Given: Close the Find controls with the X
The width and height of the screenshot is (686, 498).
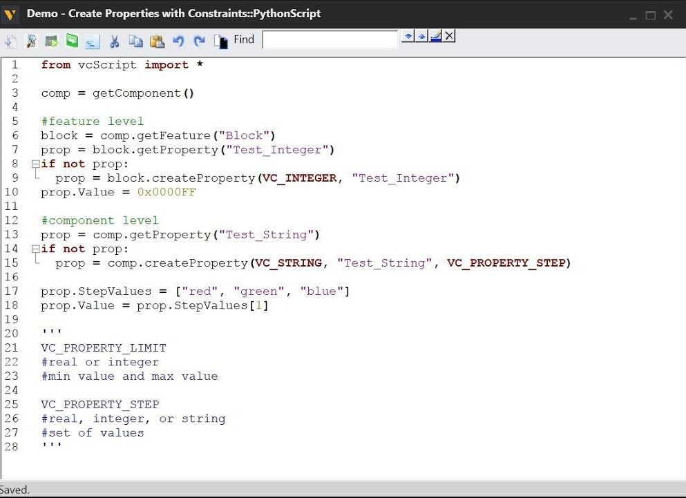Looking at the screenshot, I should (x=449, y=36).
